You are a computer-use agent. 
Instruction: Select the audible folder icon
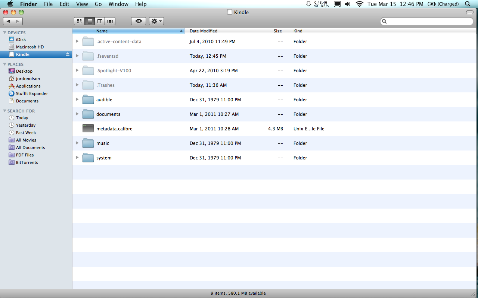88,99
